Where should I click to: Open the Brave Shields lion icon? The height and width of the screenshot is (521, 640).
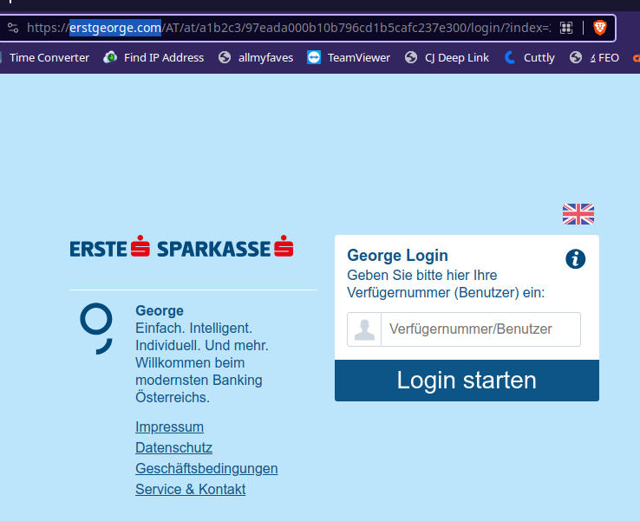tap(599, 28)
